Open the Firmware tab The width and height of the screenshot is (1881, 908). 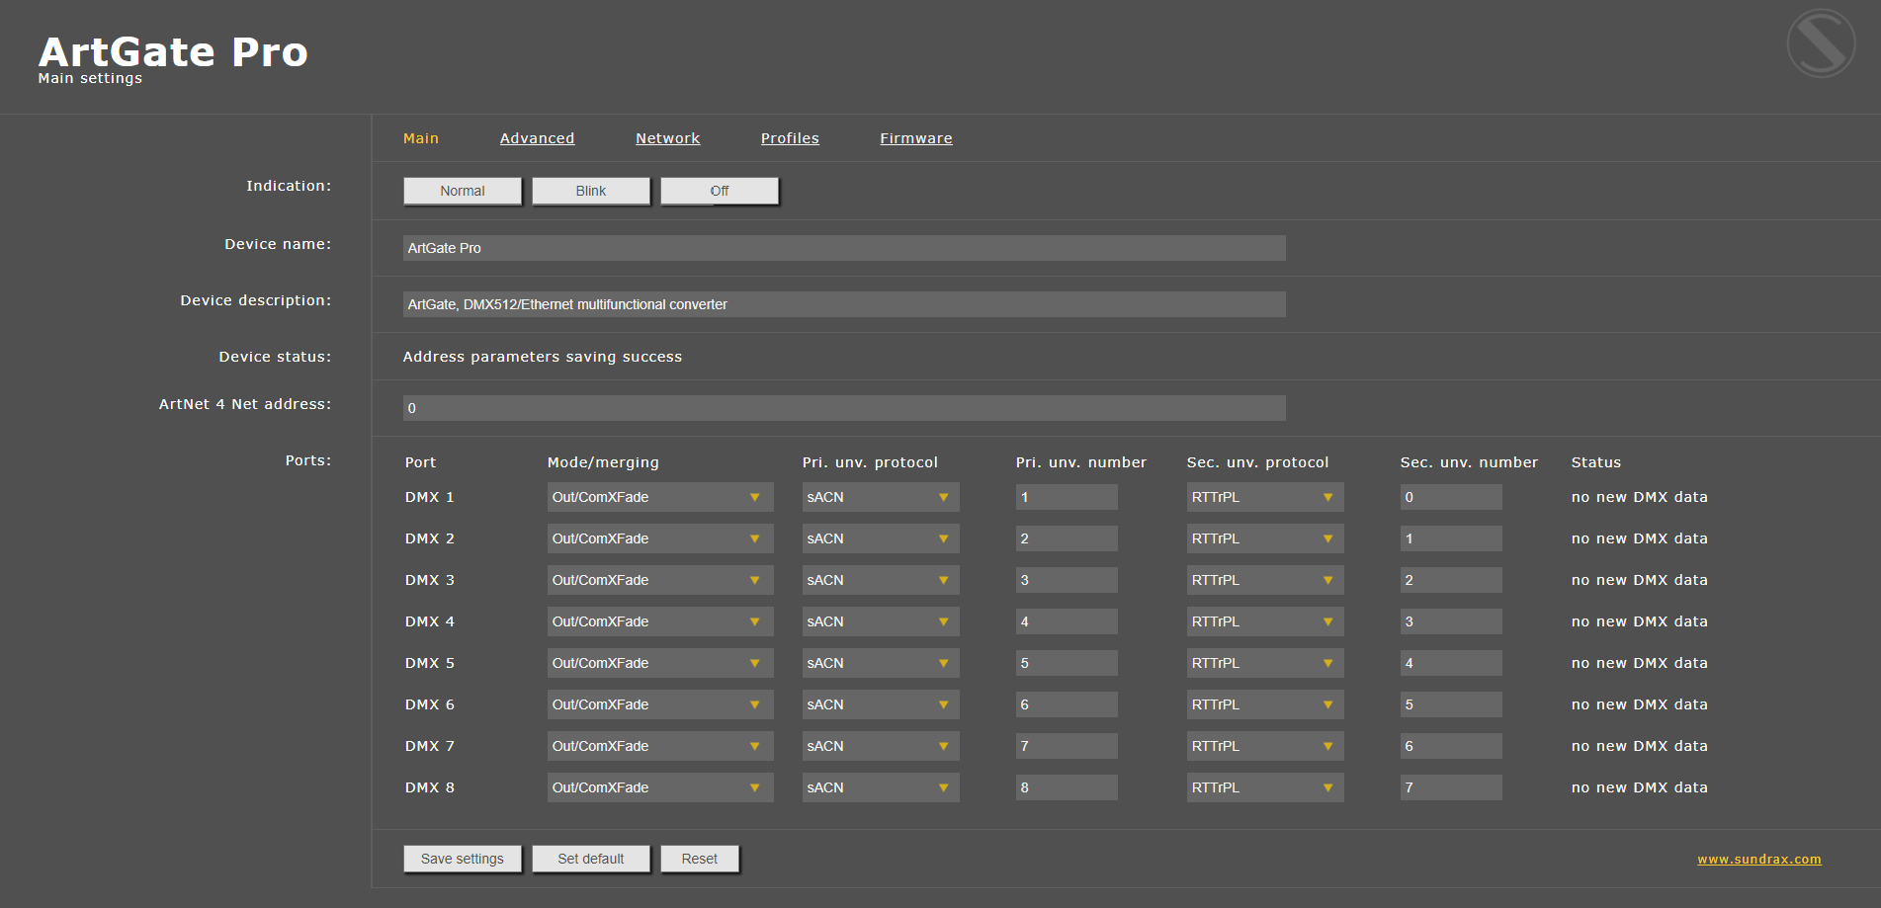click(915, 138)
